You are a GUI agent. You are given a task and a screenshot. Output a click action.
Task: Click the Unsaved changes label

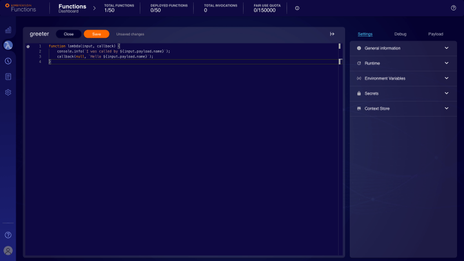click(130, 34)
